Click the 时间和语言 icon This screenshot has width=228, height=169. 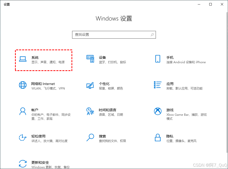tap(90, 111)
